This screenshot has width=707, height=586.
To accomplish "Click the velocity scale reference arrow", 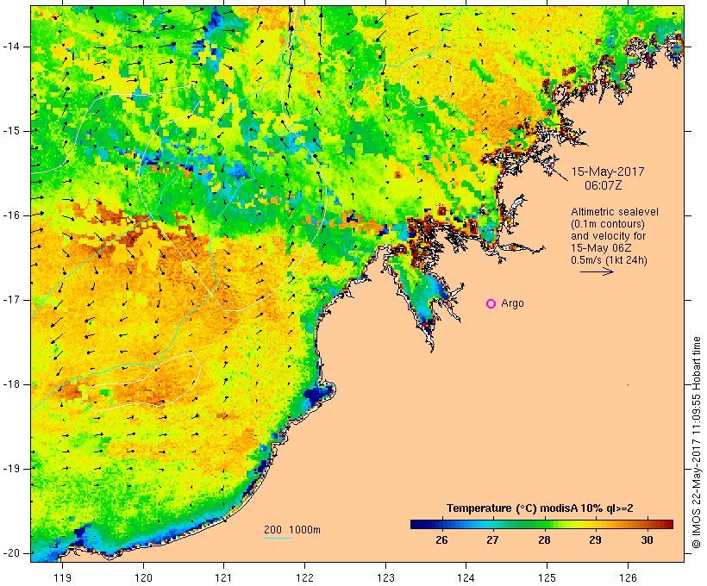I will (597, 271).
